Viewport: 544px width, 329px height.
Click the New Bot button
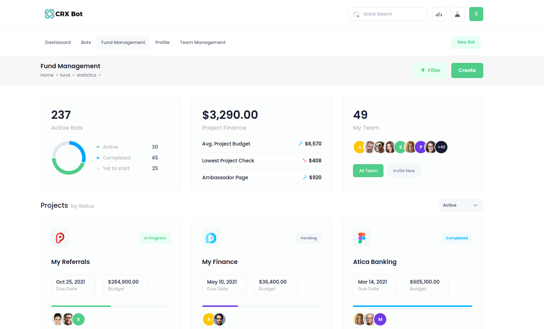466,42
